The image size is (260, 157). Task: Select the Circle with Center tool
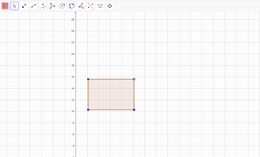click(x=62, y=6)
